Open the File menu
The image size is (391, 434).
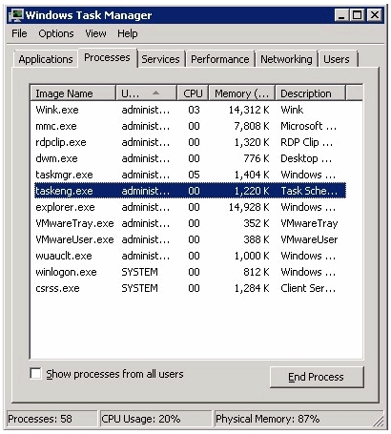point(19,33)
